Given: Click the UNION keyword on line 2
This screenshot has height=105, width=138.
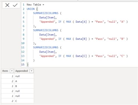Looking at the screenshot, I should click(31, 9).
